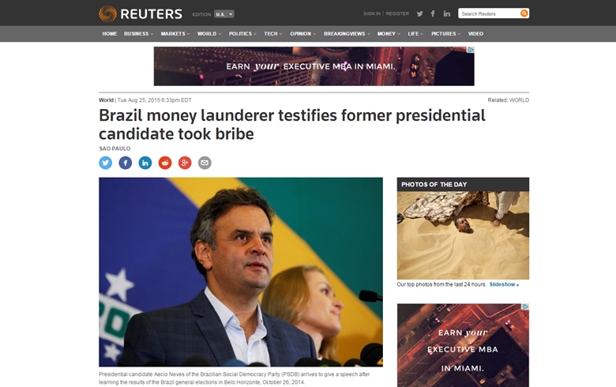Click inside the Search Reuters field

pos(489,13)
